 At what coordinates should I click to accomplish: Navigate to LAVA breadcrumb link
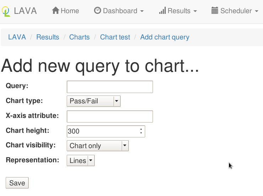coord(17,37)
